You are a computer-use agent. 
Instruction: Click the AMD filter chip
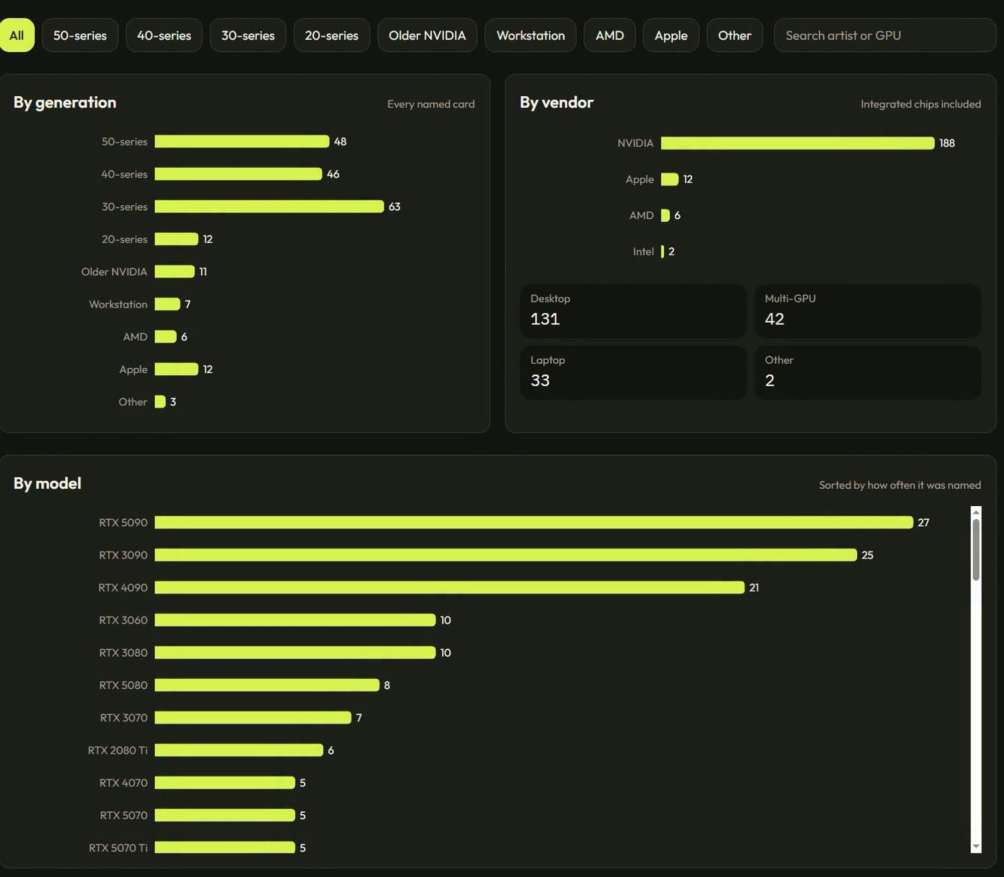pyautogui.click(x=609, y=35)
